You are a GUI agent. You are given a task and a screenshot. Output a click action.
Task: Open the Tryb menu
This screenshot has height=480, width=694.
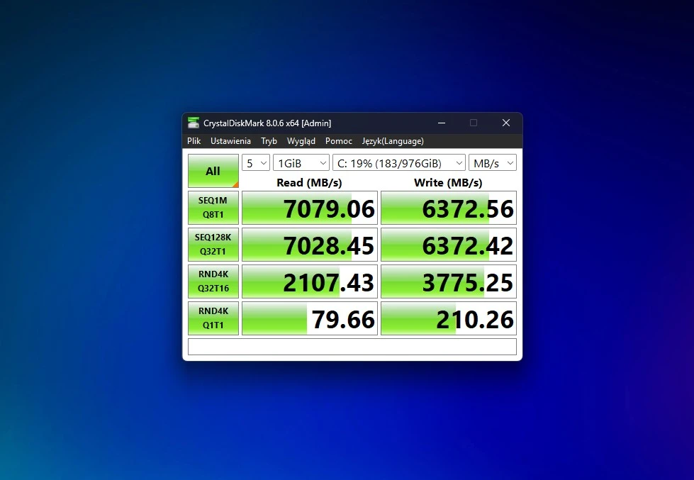point(269,141)
